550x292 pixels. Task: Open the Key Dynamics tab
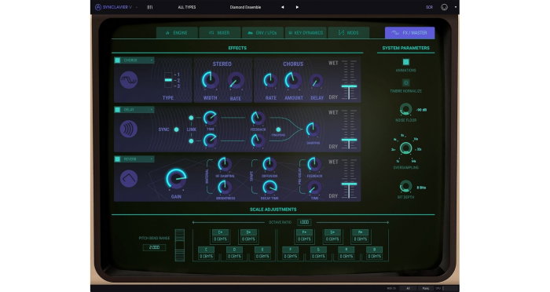pyautogui.click(x=306, y=33)
